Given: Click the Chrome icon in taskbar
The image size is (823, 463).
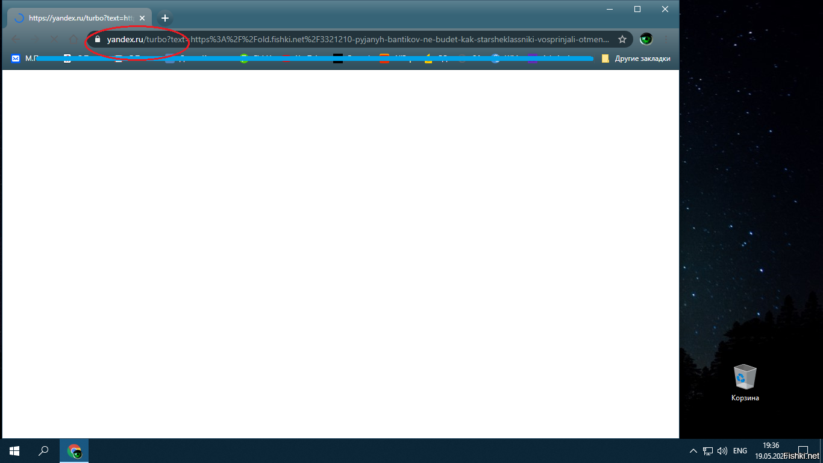Looking at the screenshot, I should [x=74, y=451].
